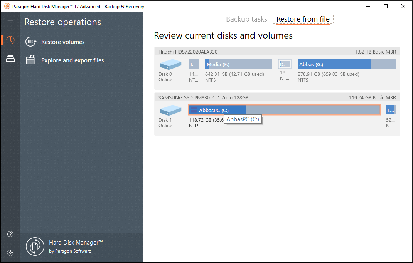This screenshot has height=263, width=413.
Task: Click the Restore volumes icon
Action: pos(30,42)
